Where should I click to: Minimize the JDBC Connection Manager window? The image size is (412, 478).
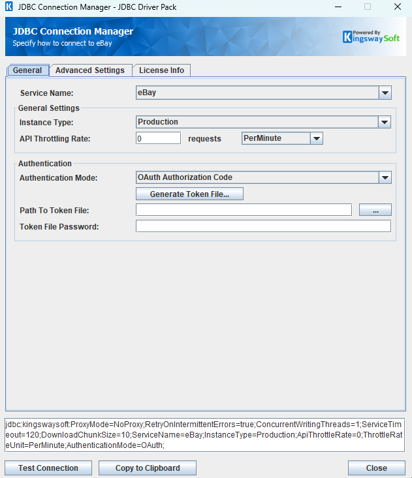point(338,7)
